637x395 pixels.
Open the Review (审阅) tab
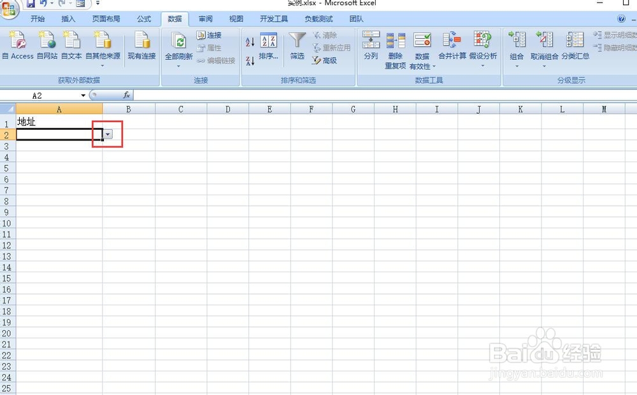[x=206, y=18]
